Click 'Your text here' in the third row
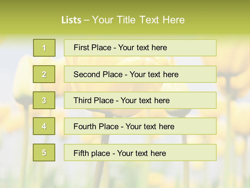This screenshot has height=188, width=250. pyautogui.click(x=145, y=101)
